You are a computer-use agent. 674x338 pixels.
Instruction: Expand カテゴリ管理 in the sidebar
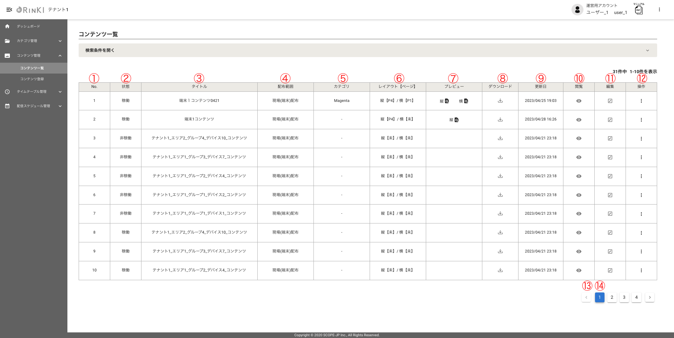pos(33,41)
